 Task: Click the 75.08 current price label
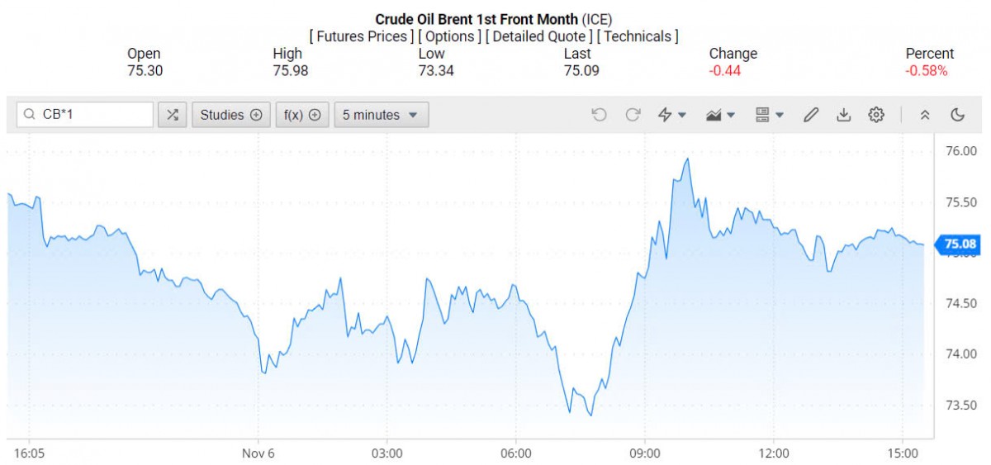tap(959, 244)
